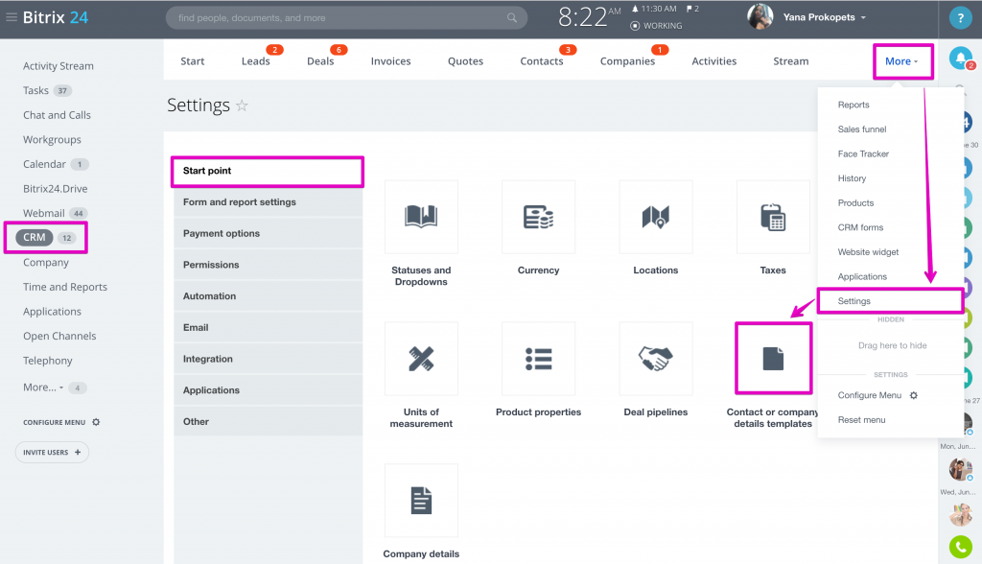Open the Statuses and Dropdowns book icon
Screen dimensions: 982x564
[421, 217]
